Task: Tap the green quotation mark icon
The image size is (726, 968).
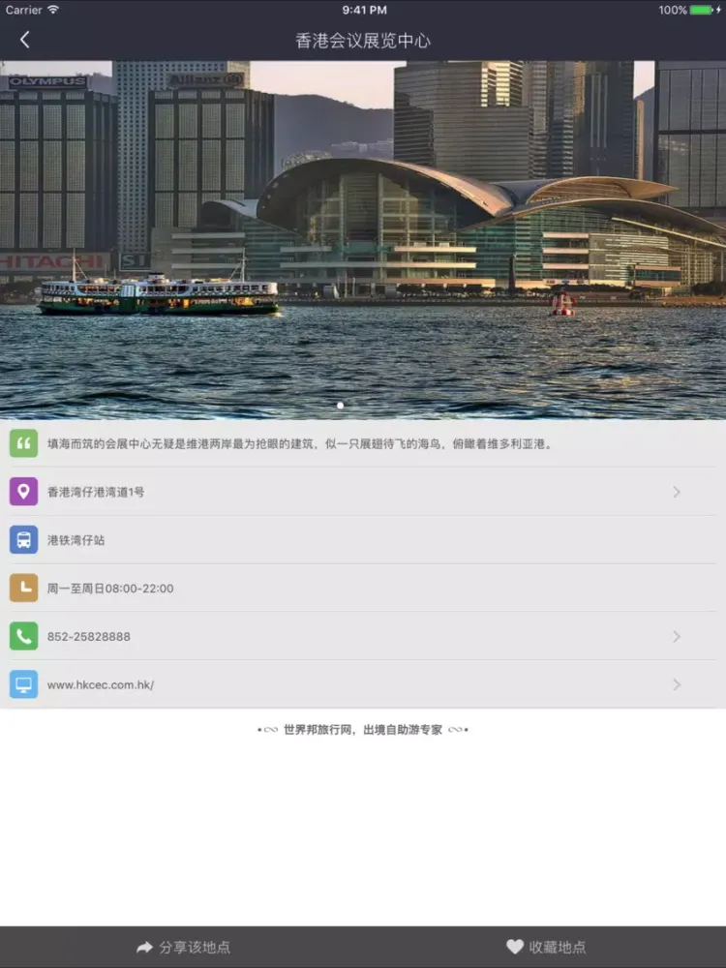Action: pyautogui.click(x=23, y=443)
